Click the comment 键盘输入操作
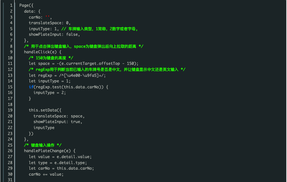 43,145
